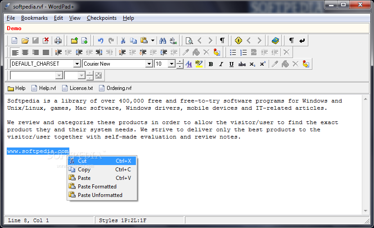Choose Cut from the context menu
Screen dimensions: 374x228
click(x=102, y=161)
